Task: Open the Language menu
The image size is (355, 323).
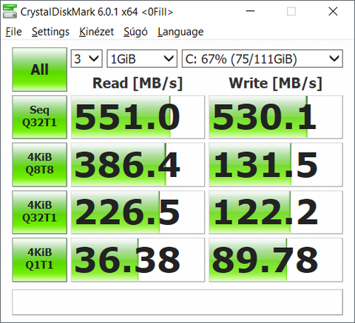Action: click(180, 32)
